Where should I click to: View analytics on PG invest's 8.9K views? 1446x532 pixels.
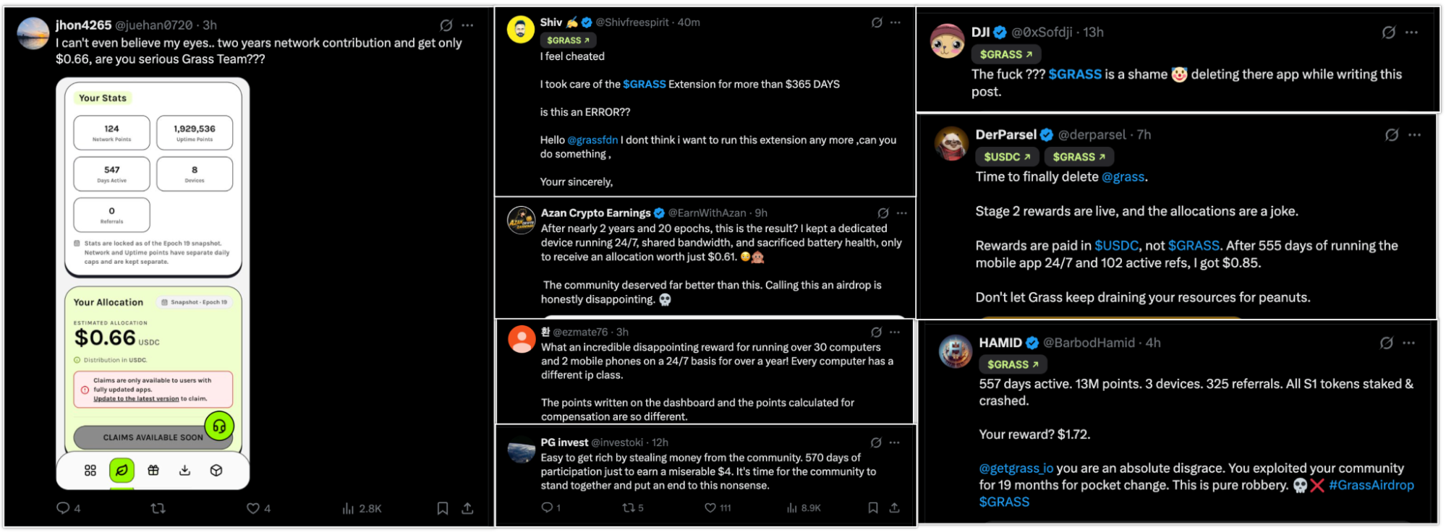point(804,507)
